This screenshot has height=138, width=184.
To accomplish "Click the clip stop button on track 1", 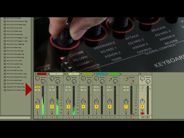I will 36,74.
